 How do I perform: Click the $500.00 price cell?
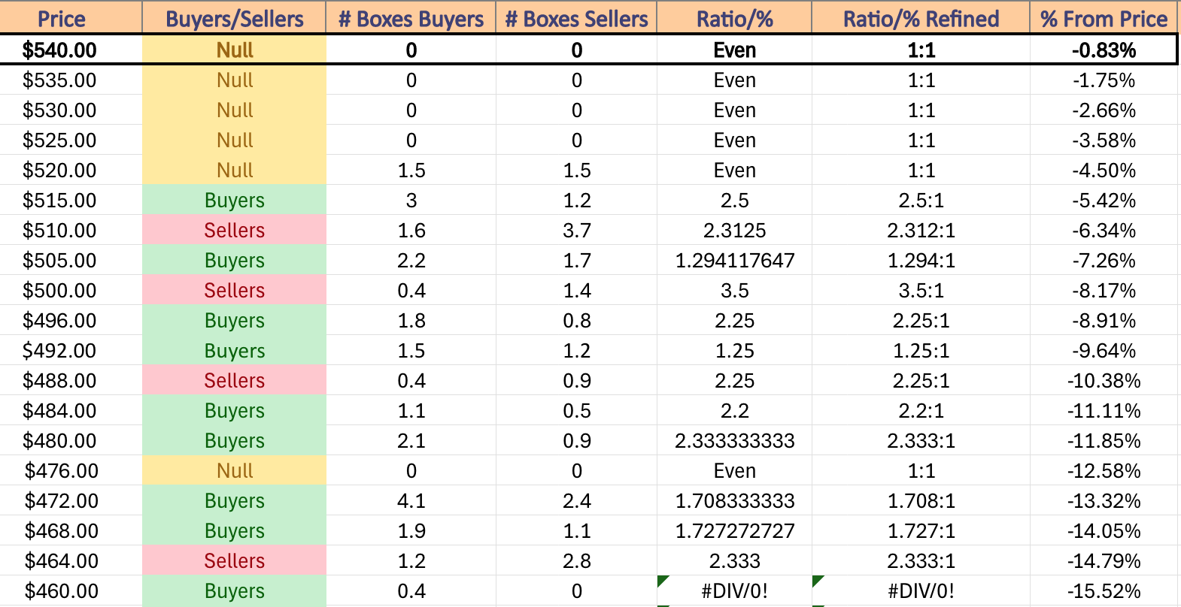71,290
